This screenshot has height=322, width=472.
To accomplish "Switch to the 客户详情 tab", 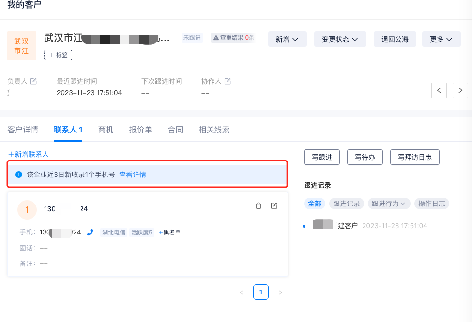I will click(x=23, y=130).
